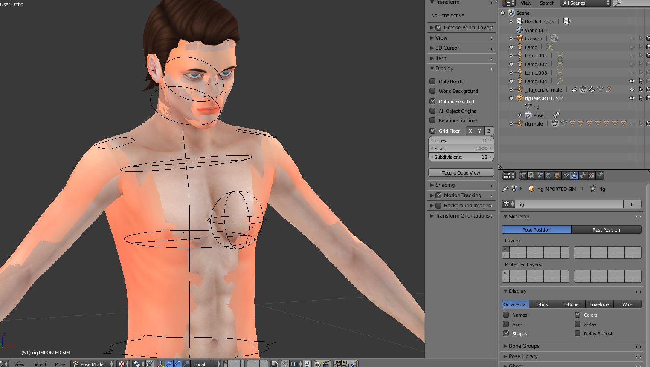Screen dimensions: 650x367
Task: Click the OpenGL render animation clapper icon
Action: [x=326, y=364]
